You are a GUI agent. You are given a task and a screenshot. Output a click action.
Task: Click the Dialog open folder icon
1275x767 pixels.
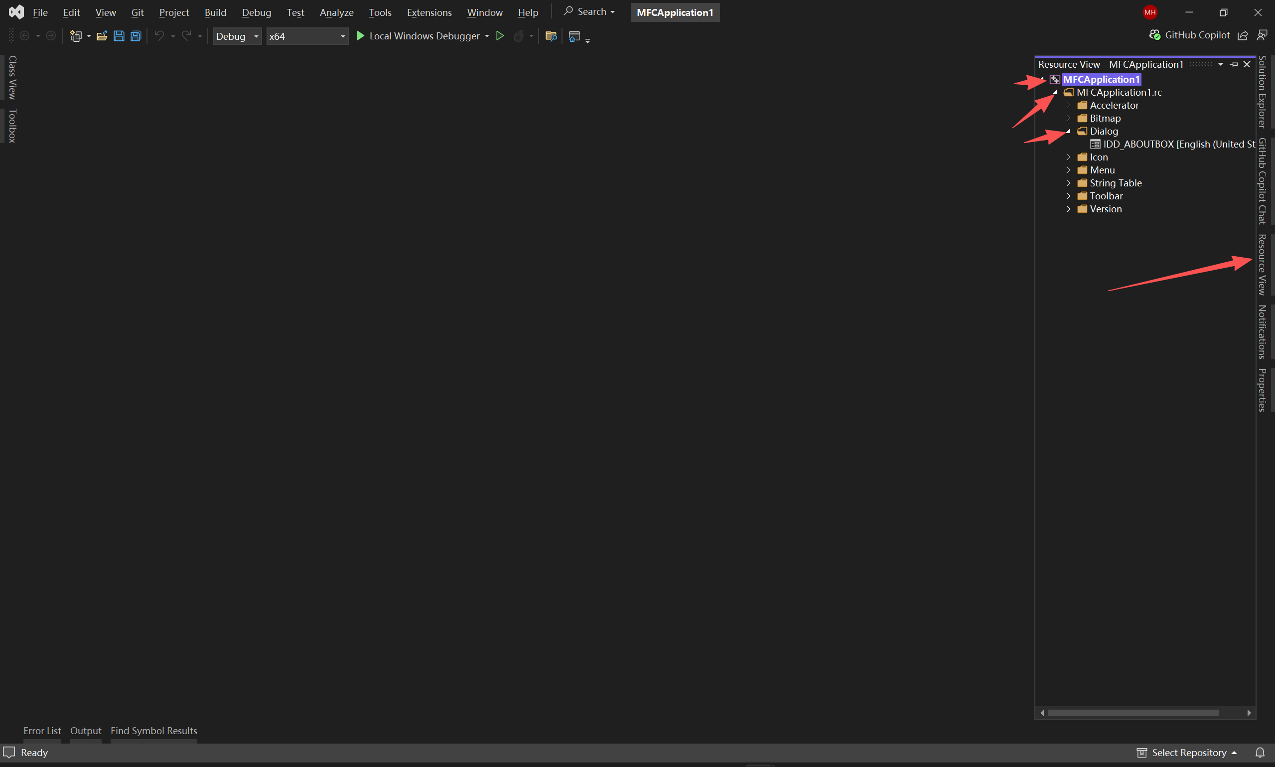[x=1082, y=131]
